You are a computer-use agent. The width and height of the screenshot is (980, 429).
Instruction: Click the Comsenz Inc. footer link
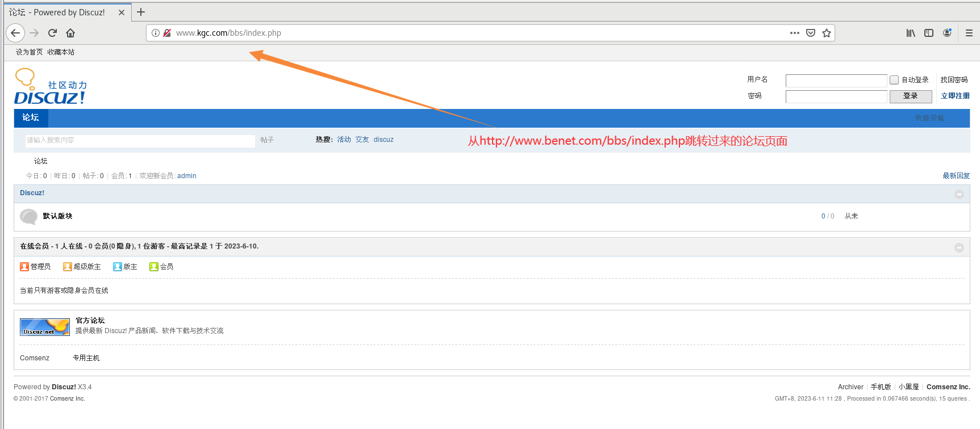pyautogui.click(x=948, y=387)
